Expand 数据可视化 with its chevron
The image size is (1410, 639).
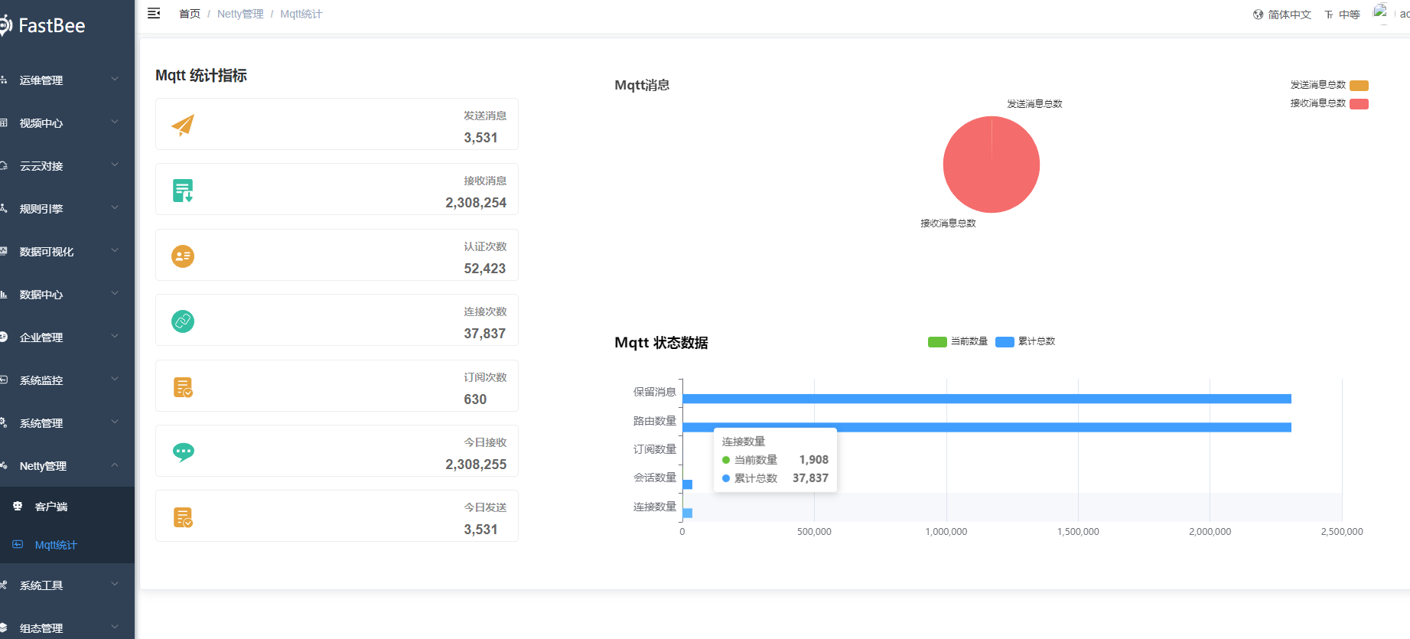[x=115, y=250]
